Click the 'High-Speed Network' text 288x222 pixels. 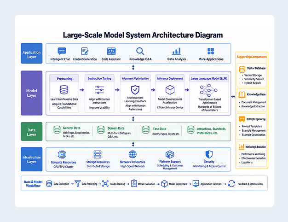(132, 166)
